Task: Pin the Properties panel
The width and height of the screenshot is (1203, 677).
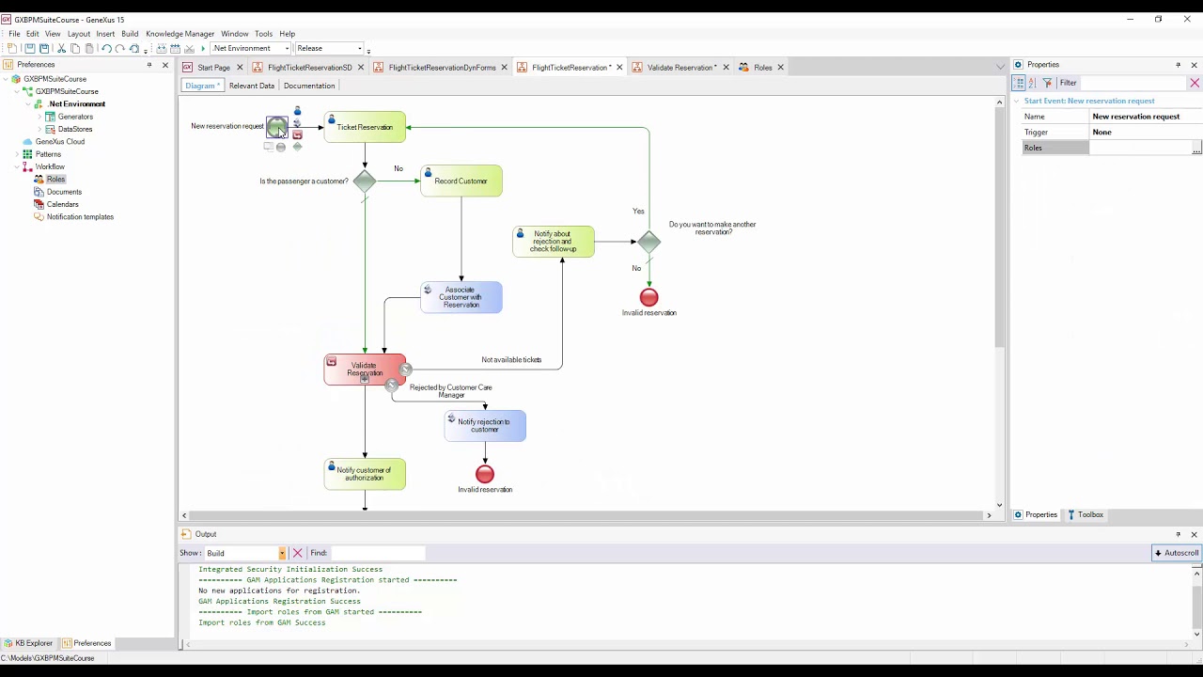Action: click(1178, 65)
